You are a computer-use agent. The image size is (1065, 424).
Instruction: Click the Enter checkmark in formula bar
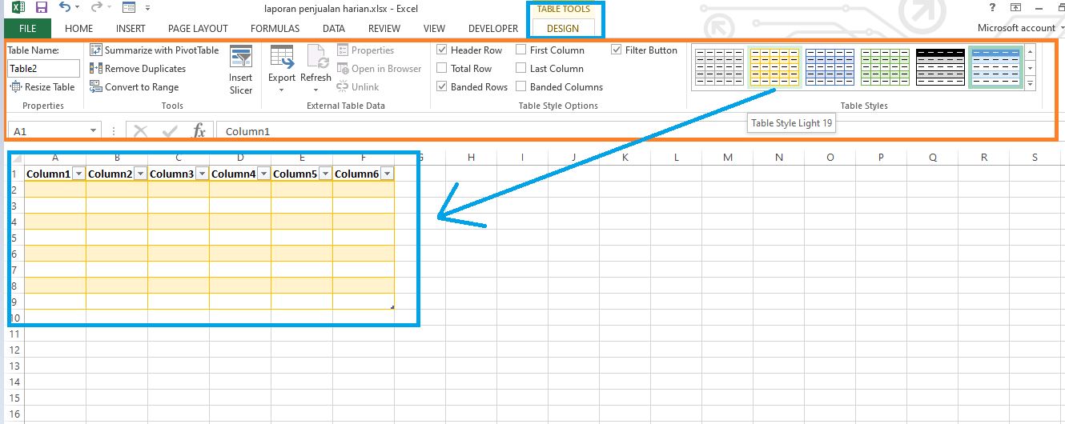point(170,131)
